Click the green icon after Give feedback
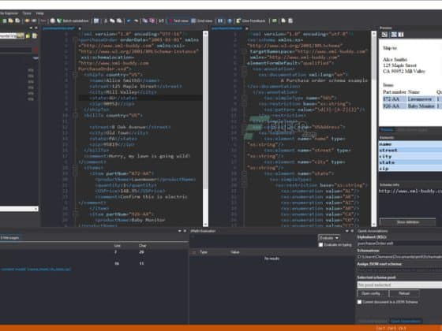442x331 pixels. click(x=275, y=20)
